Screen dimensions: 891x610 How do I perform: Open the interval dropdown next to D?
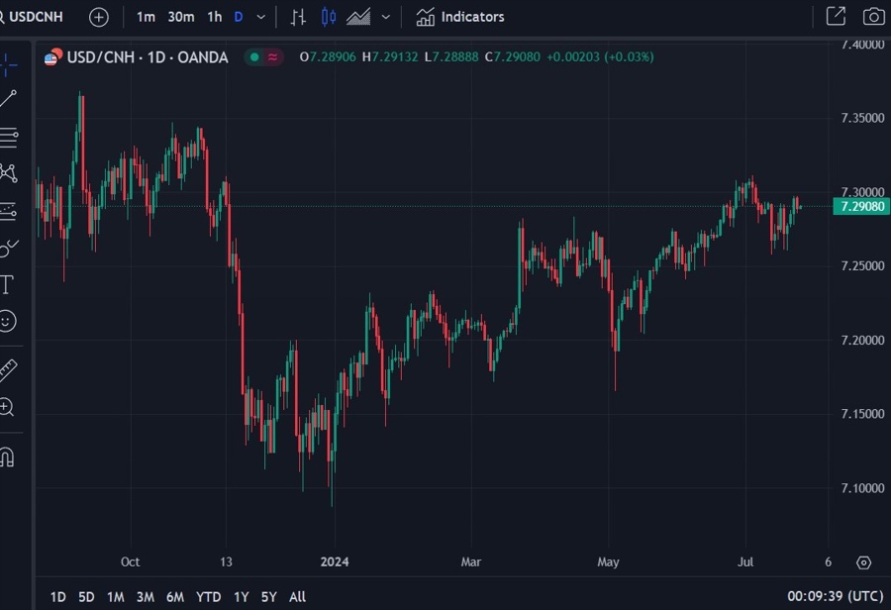pos(259,16)
